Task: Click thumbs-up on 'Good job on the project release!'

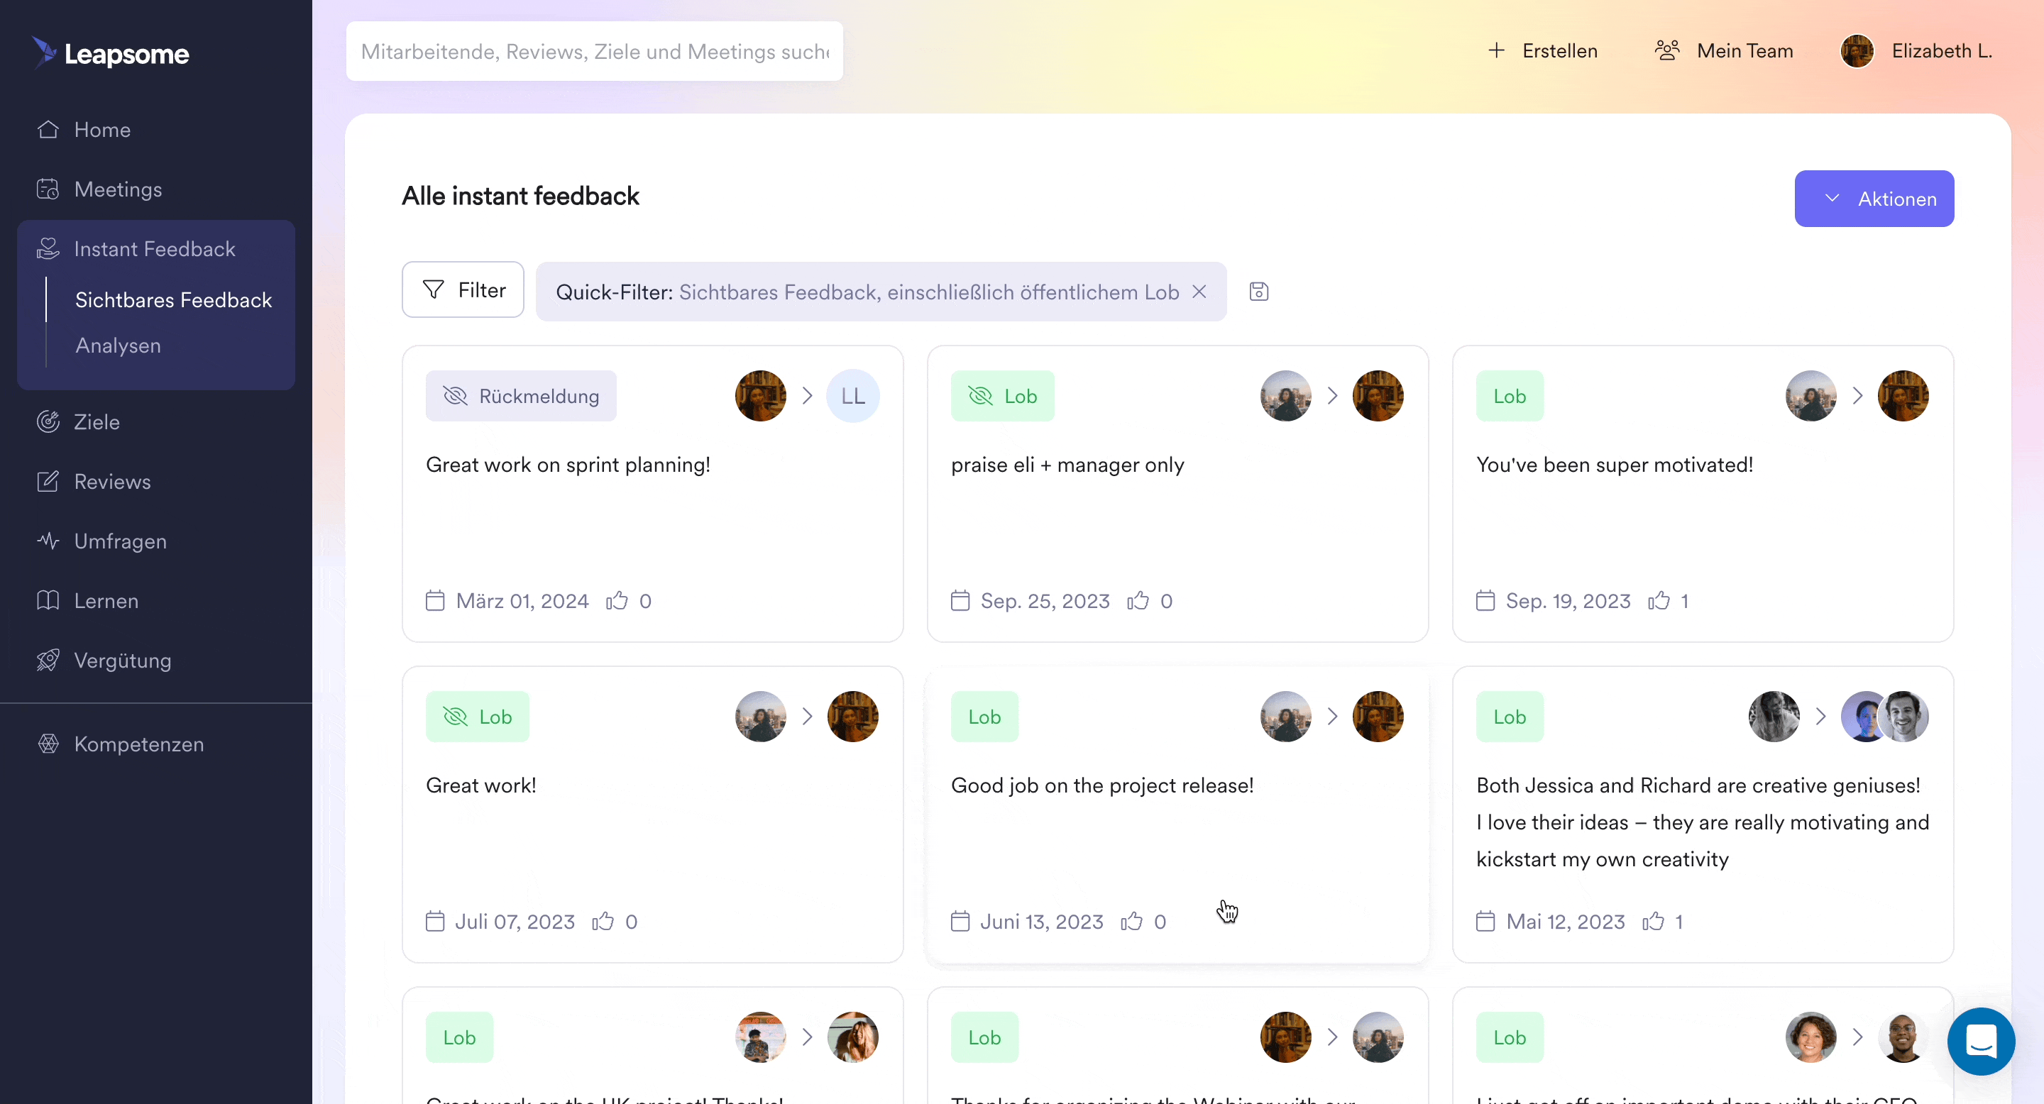Action: coord(1131,922)
